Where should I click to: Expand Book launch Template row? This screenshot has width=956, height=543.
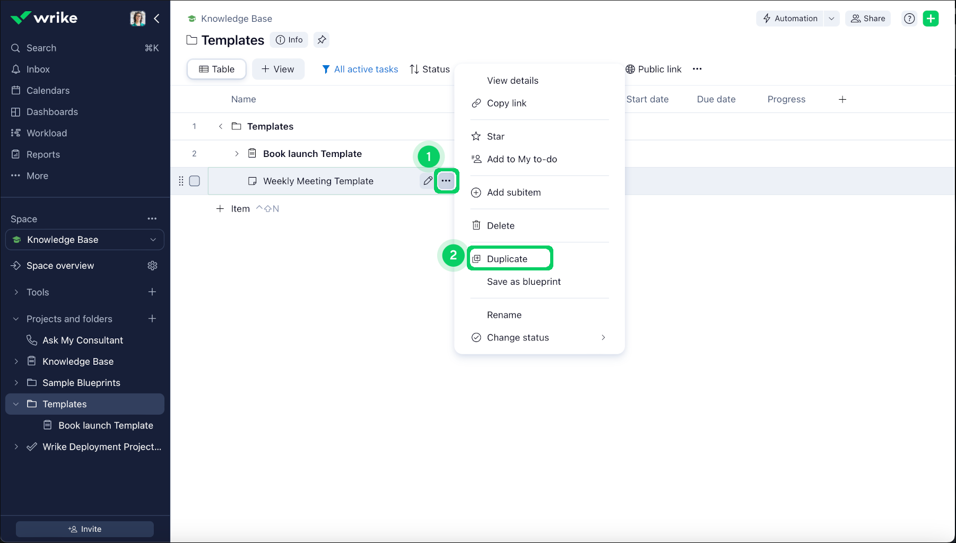click(x=237, y=153)
